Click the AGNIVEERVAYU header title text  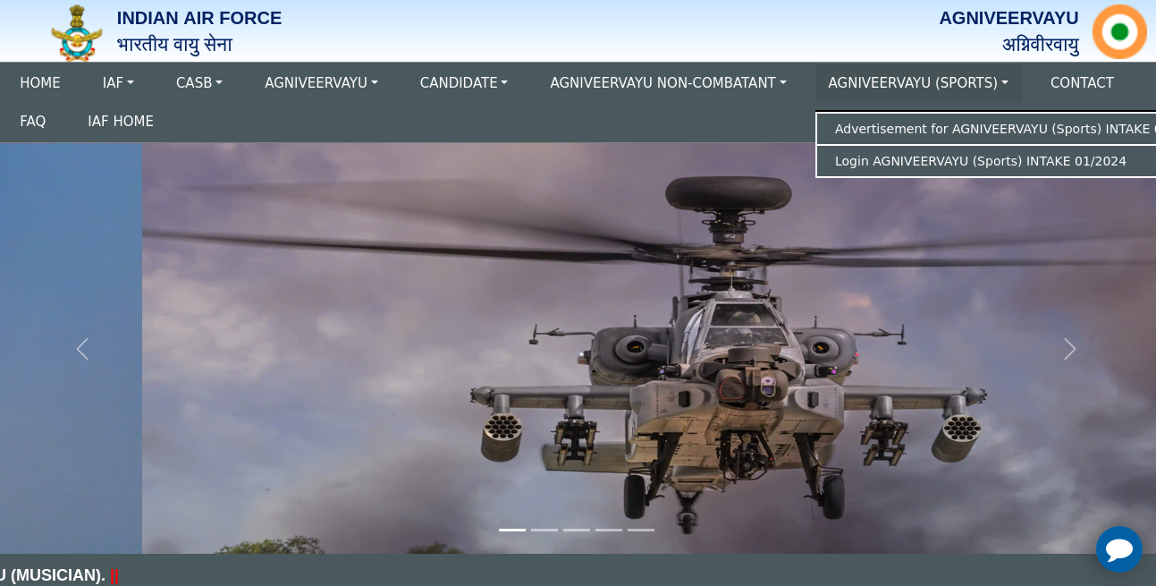coord(1008,18)
